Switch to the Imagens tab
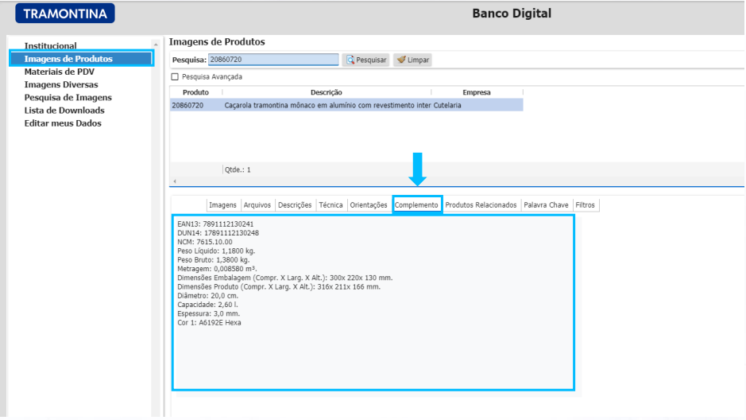The image size is (746, 420). [222, 204]
